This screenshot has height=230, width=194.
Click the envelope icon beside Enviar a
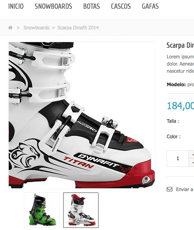click(x=169, y=189)
